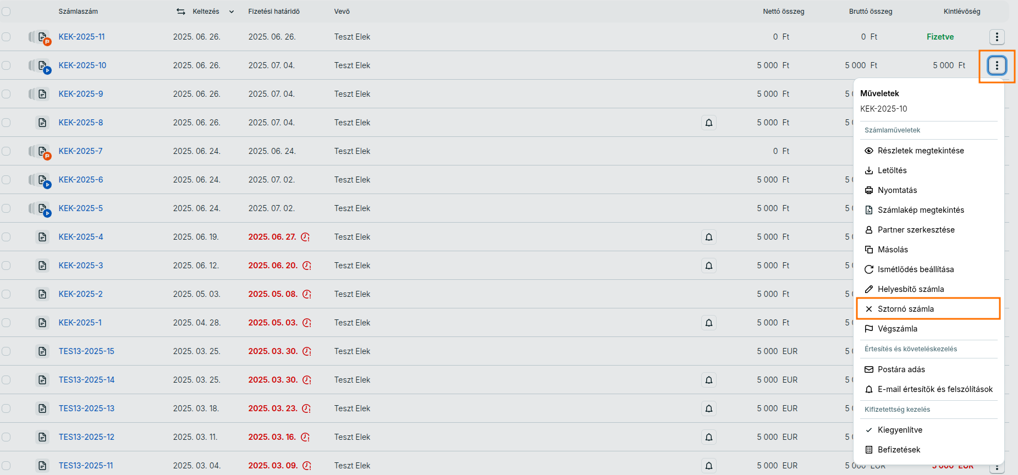
Task: Click the document icon beside TES13-2025-15
Action: pyautogui.click(x=42, y=351)
